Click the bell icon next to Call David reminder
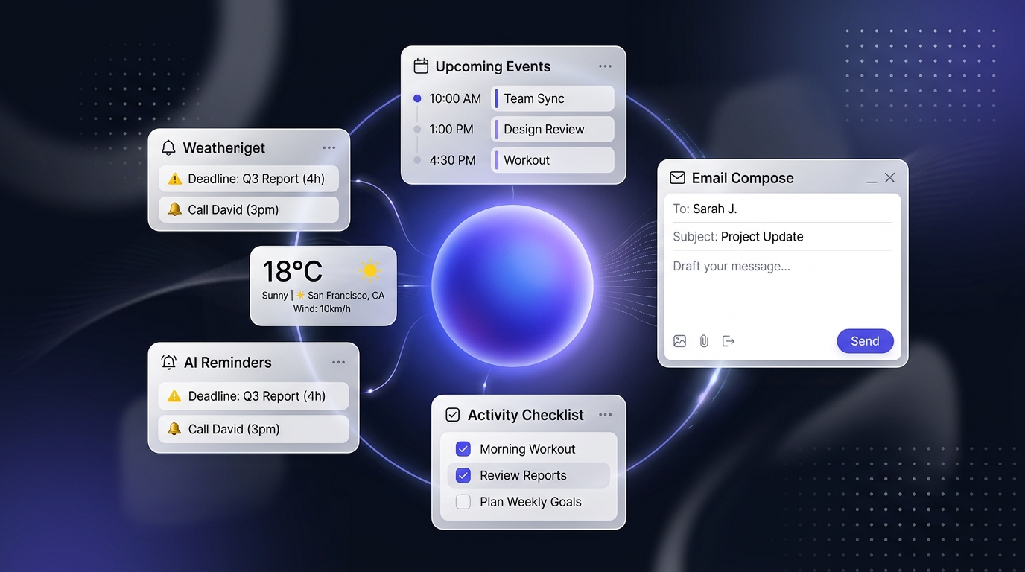The height and width of the screenshot is (572, 1025). (x=175, y=209)
